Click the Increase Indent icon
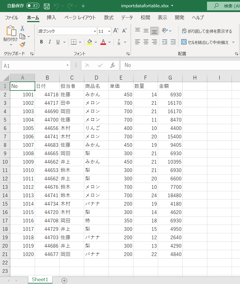The image size is (240, 284). pos(173,42)
